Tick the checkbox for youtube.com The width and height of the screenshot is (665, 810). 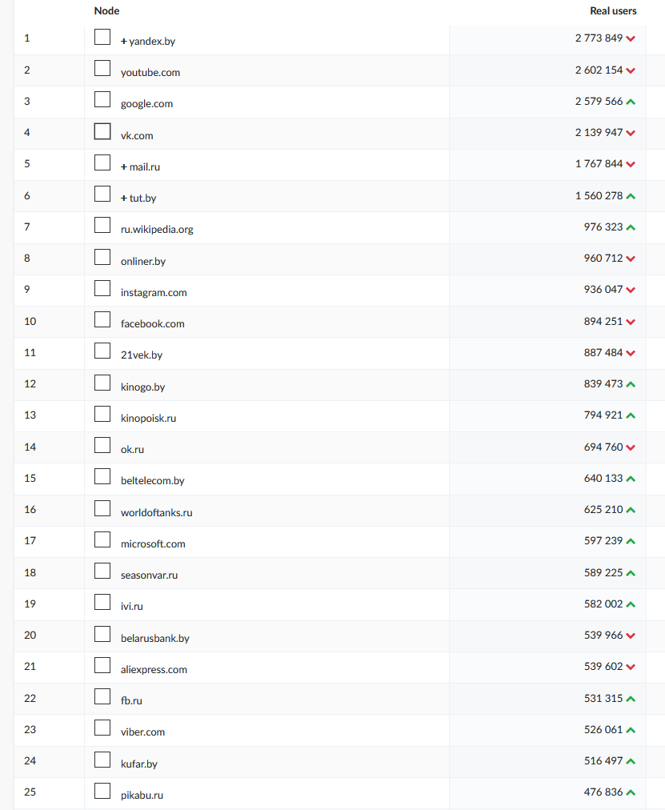[x=102, y=68]
